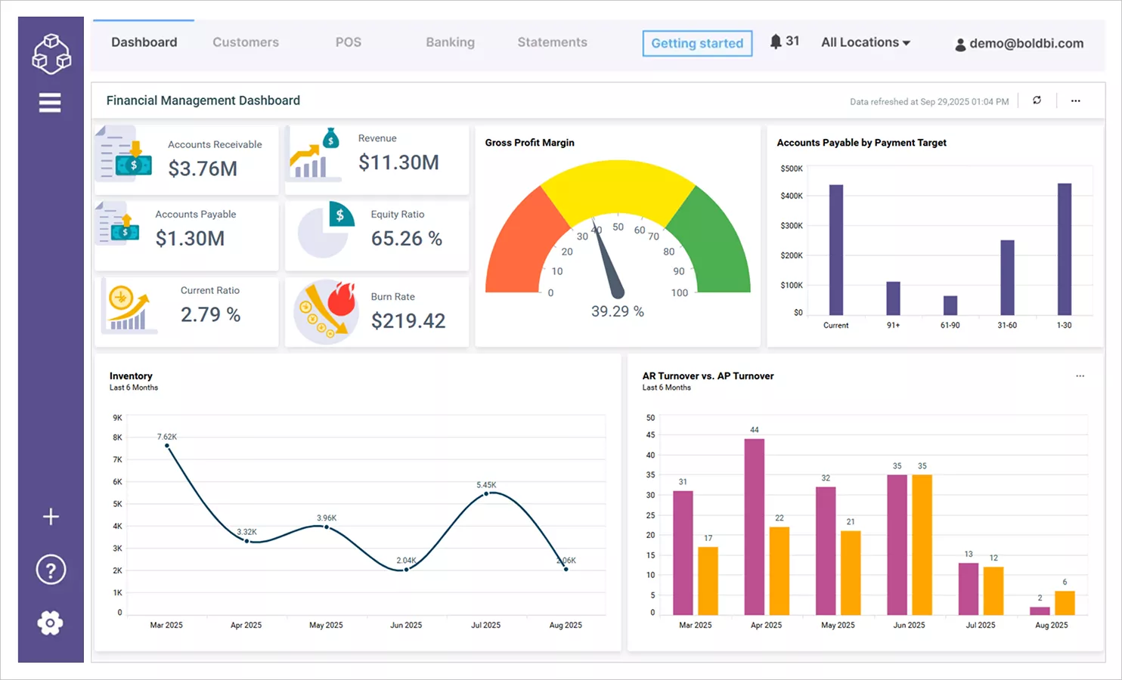Select the 5.45K point on the Inventory chart
Image resolution: width=1122 pixels, height=680 pixels.
point(486,493)
